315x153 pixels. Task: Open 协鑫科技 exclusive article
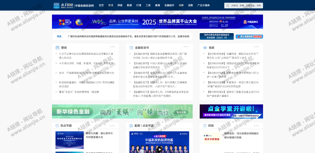(x=233, y=56)
